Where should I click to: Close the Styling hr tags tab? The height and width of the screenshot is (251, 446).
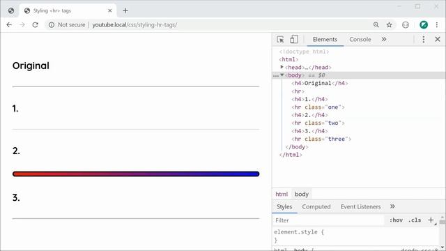point(110,11)
